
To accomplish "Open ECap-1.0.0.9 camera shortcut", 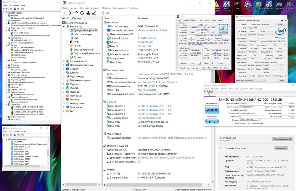I will [x=290, y=5].
